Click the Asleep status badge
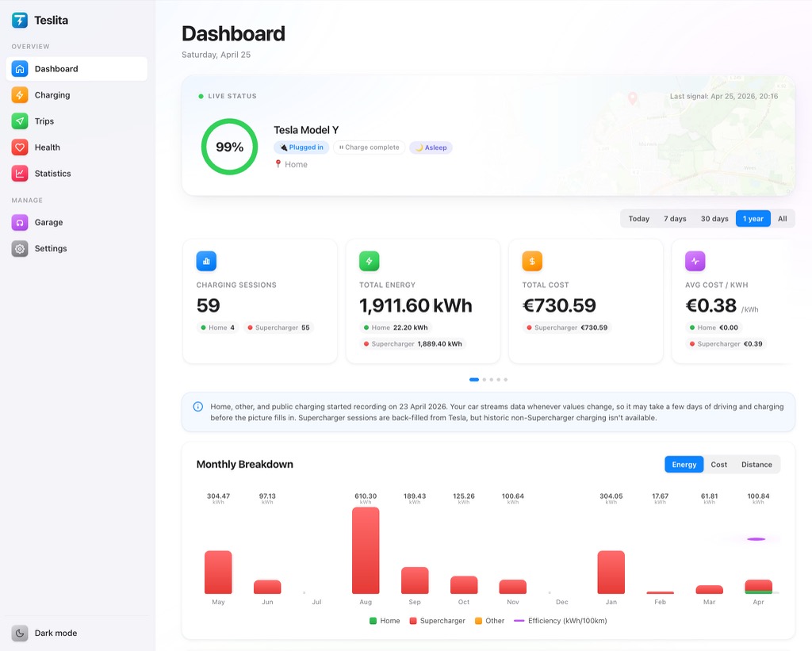The image size is (812, 651). tap(431, 147)
